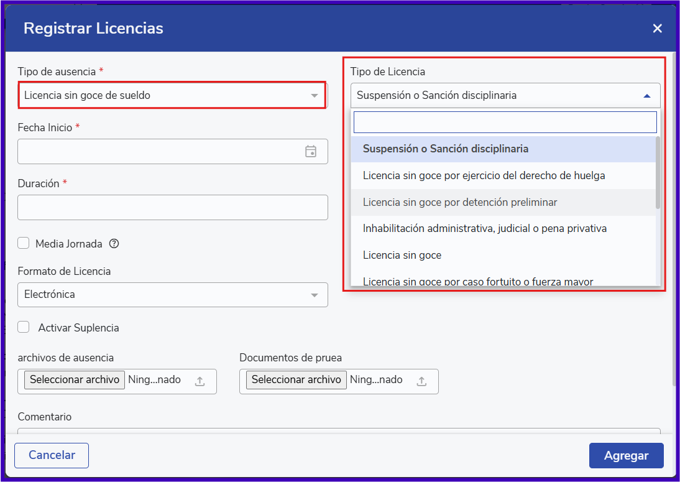Viewport: 680px width, 482px height.
Task: Click Seleccionar archivo under archivos de ausencia
Action: click(75, 379)
